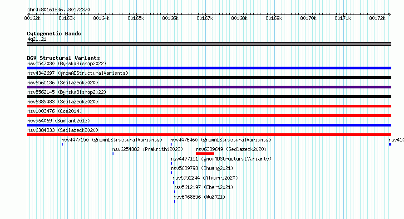
Task: Click the 80163k ruler label
Action: point(67,18)
